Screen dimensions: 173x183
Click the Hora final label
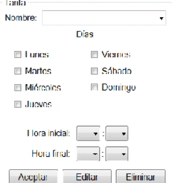[51, 153]
